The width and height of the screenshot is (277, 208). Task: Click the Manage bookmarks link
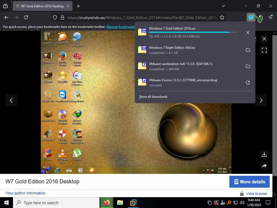click(120, 27)
